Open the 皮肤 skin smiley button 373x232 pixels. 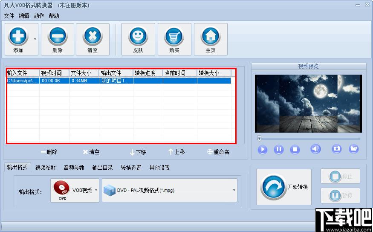[138, 39]
